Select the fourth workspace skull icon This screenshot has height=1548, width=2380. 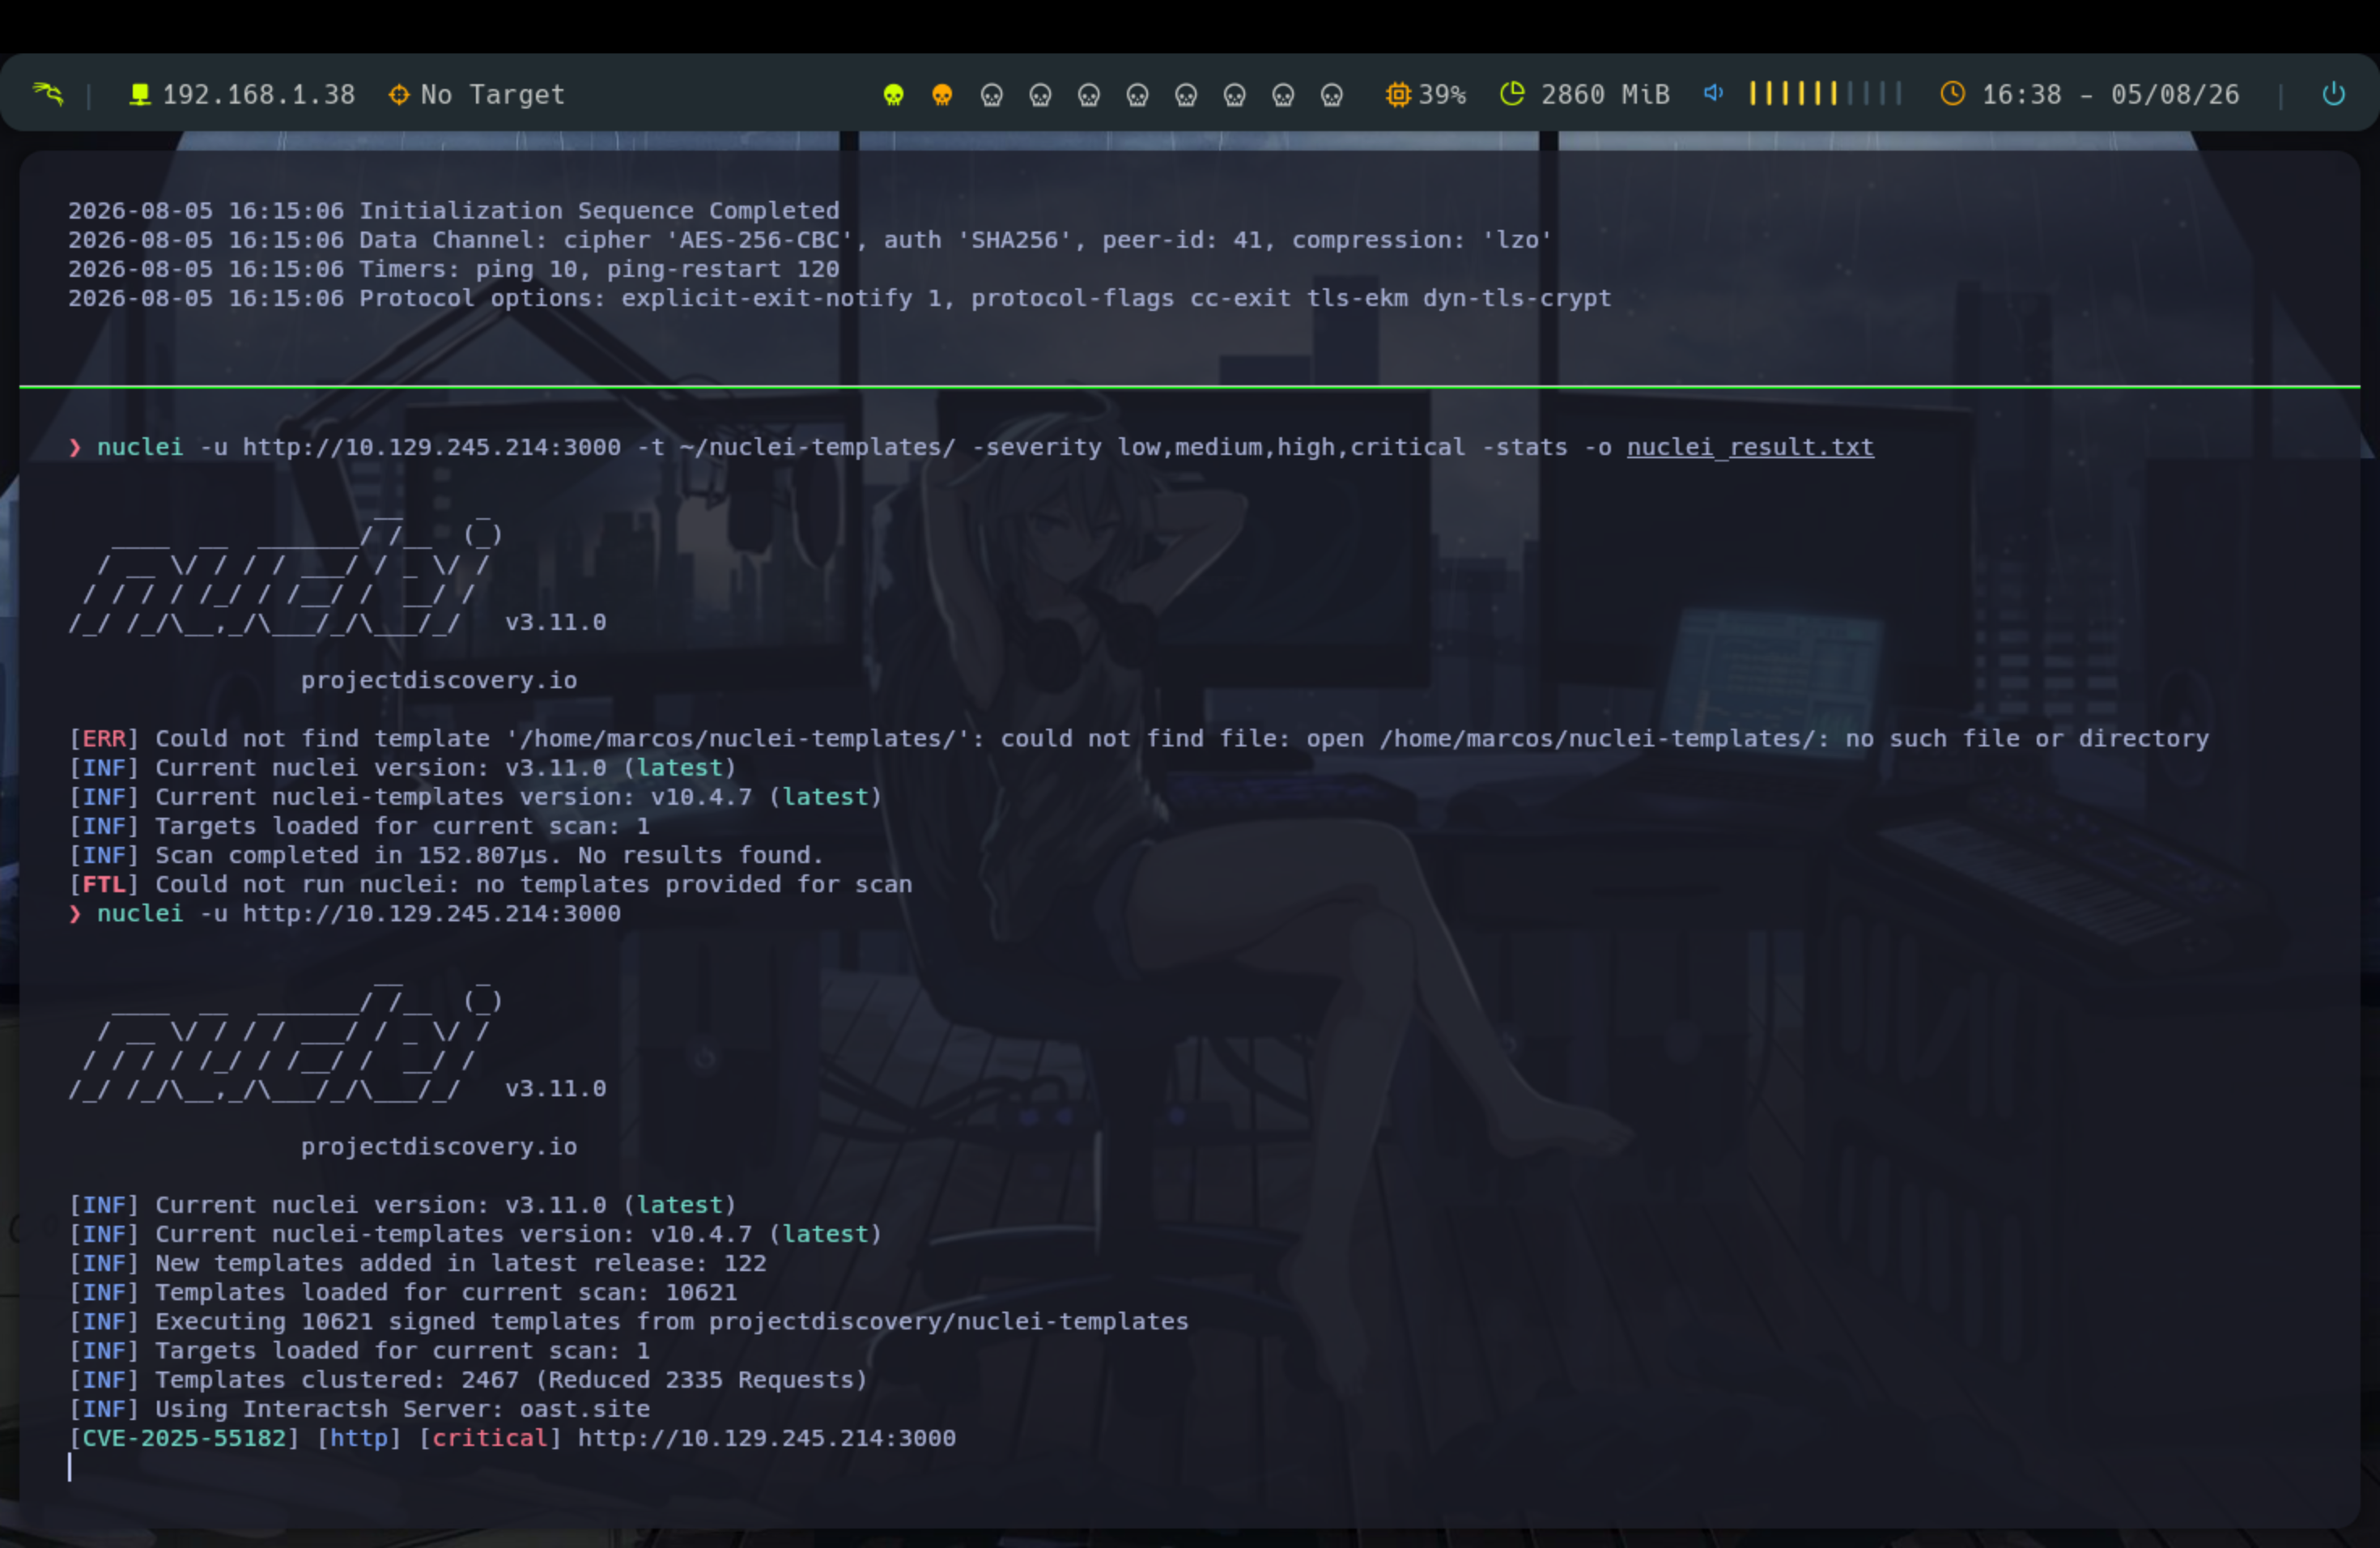point(1040,95)
